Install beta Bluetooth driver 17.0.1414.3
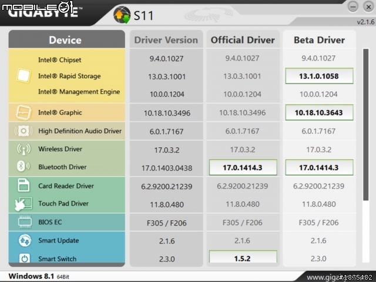The image size is (376, 282). [x=319, y=167]
